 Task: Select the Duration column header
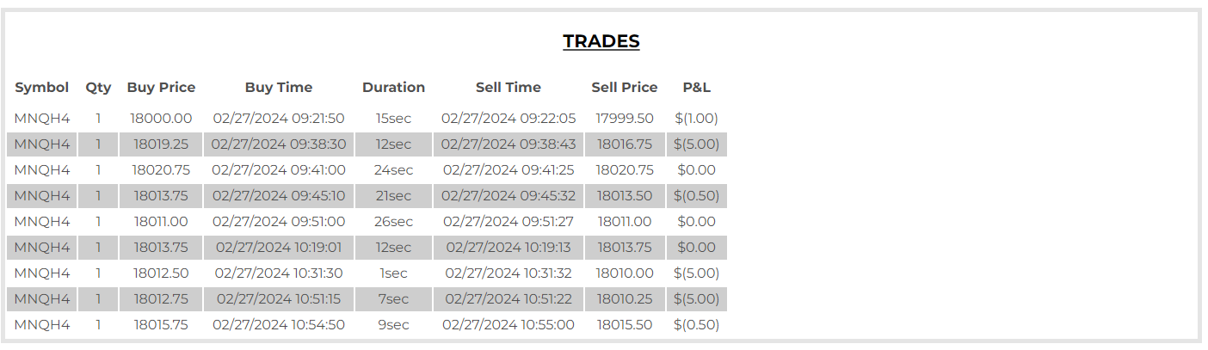[393, 87]
